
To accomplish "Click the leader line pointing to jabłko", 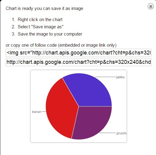I will [x=106, y=77].
